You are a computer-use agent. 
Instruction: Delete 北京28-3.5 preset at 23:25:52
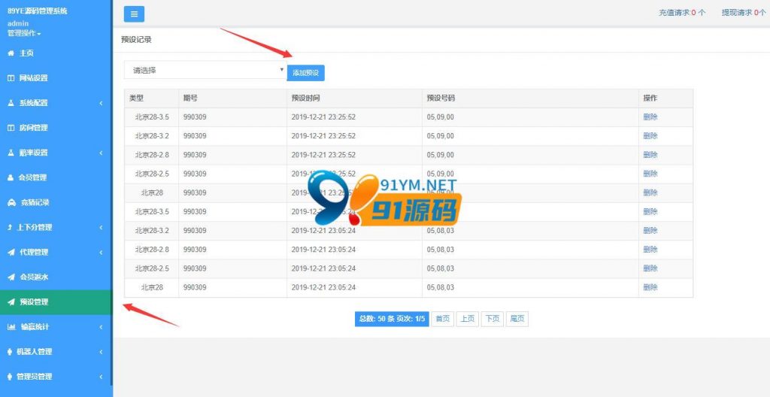point(650,117)
